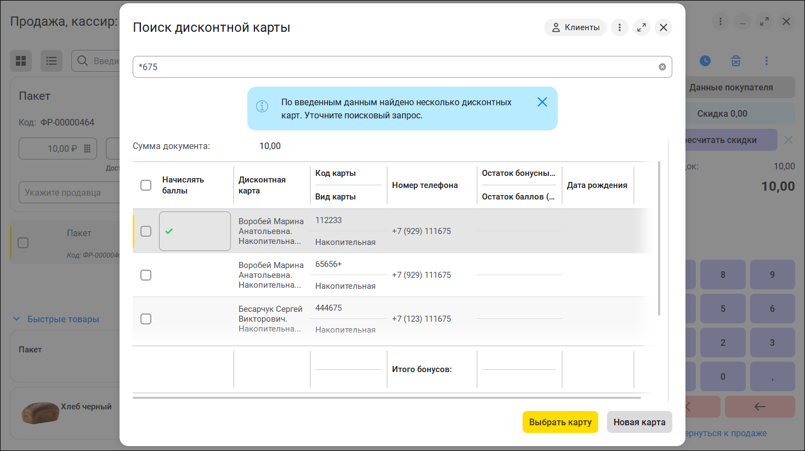Open the Данные покупателя tab
Screen dimensions: 805x451
735,87
